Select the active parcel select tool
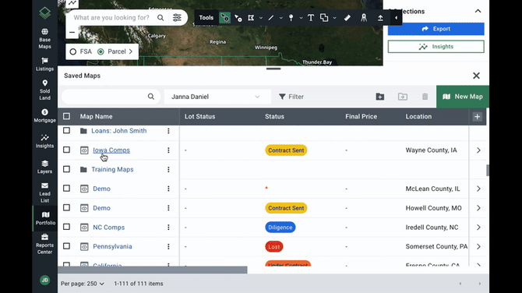 [x=224, y=18]
